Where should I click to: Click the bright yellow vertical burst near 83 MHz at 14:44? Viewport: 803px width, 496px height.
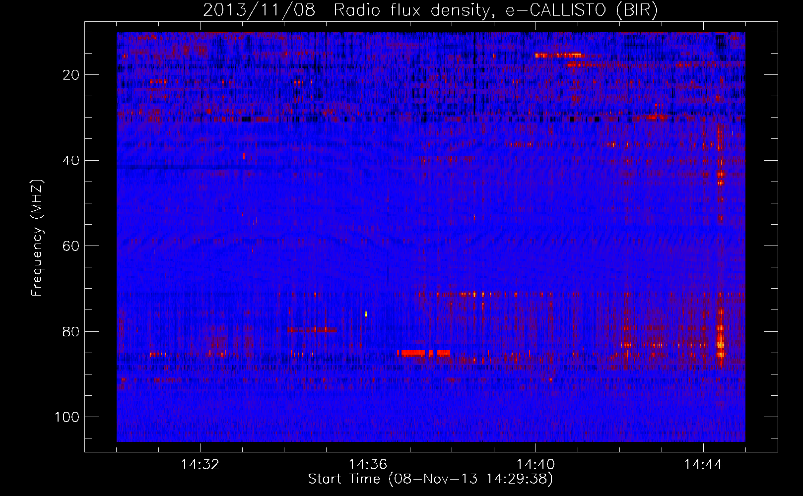pos(720,342)
